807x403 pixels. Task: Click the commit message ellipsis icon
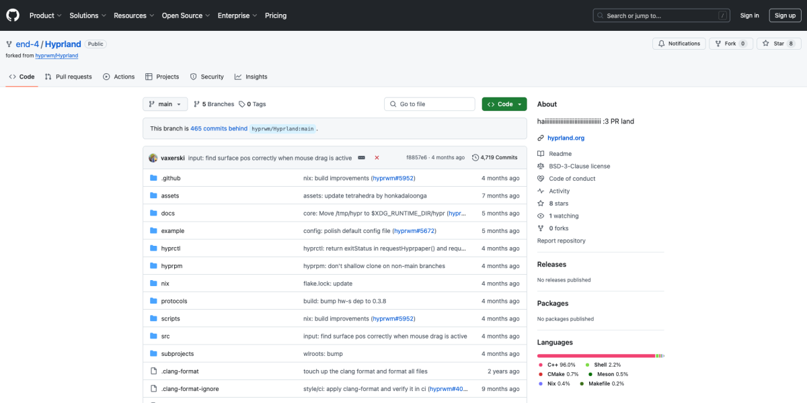tap(362, 158)
